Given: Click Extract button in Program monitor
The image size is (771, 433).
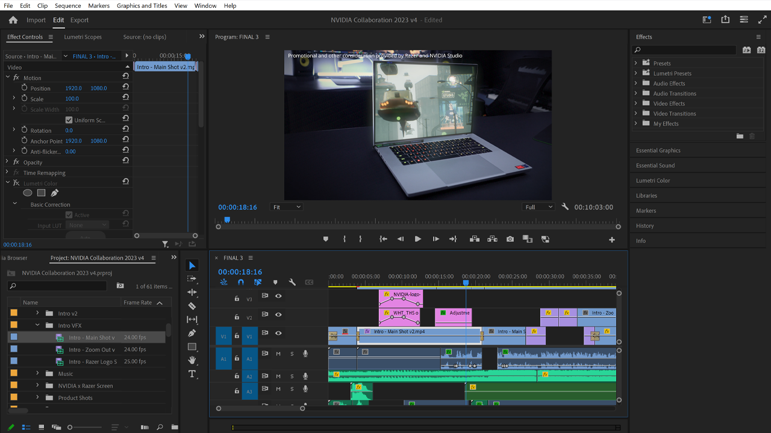Looking at the screenshot, I should [x=492, y=239].
